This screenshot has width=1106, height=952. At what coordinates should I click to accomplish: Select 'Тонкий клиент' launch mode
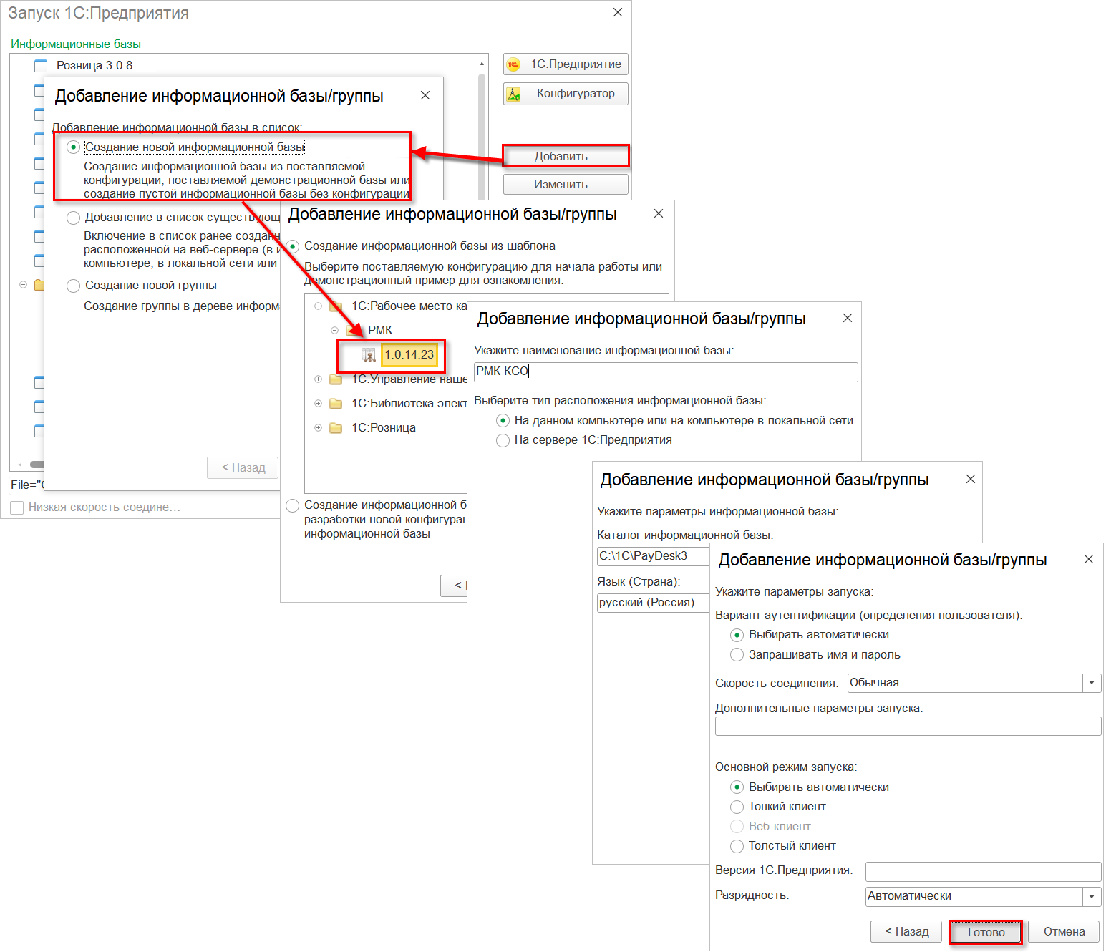737,807
